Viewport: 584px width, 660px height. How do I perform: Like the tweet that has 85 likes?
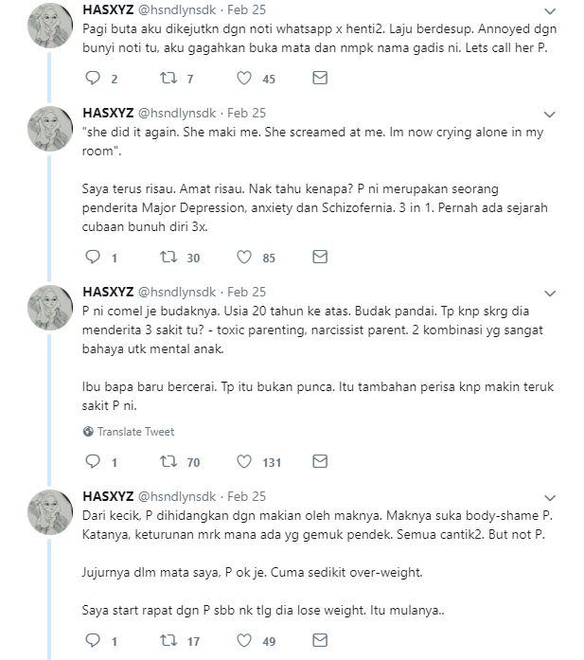click(244, 257)
